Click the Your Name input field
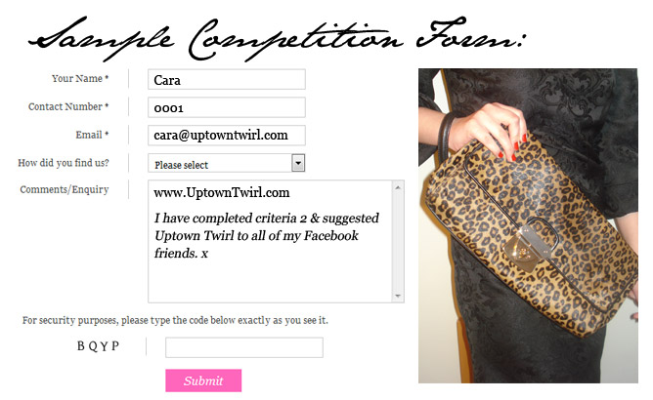The height and width of the screenshot is (400, 653). 227,79
